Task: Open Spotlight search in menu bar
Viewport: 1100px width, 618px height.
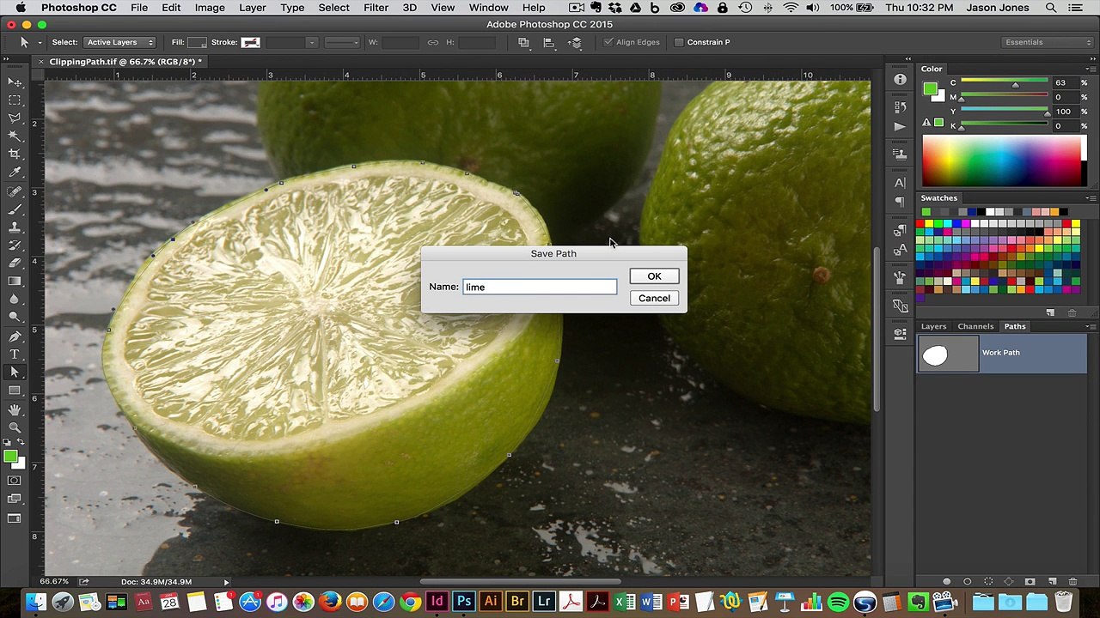Action: tap(1051, 8)
